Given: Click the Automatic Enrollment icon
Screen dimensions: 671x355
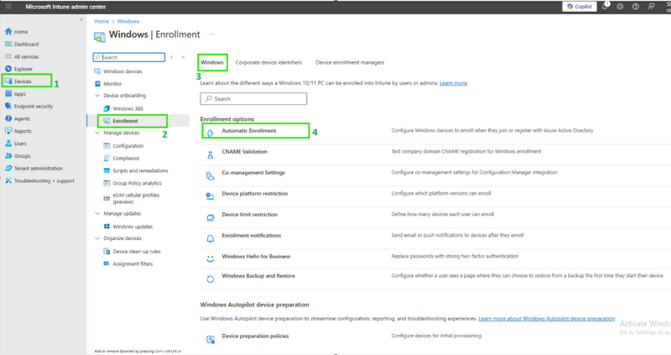Looking at the screenshot, I should point(210,132).
